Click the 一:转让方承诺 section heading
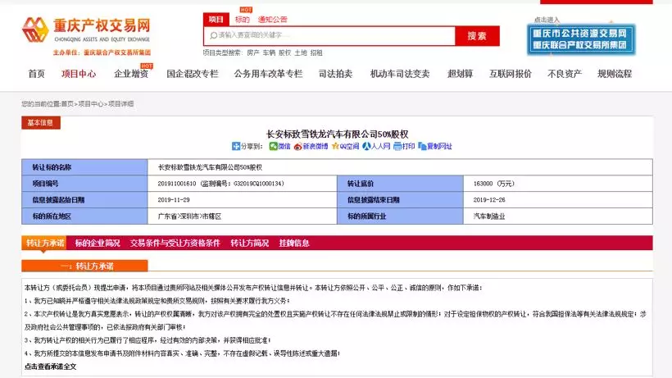 click(85, 266)
